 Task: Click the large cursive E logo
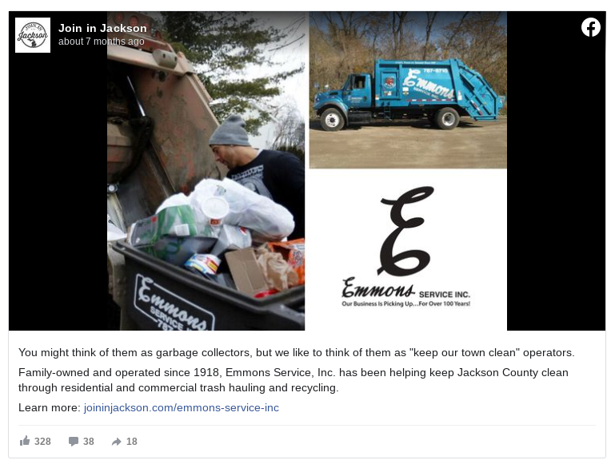(x=406, y=231)
